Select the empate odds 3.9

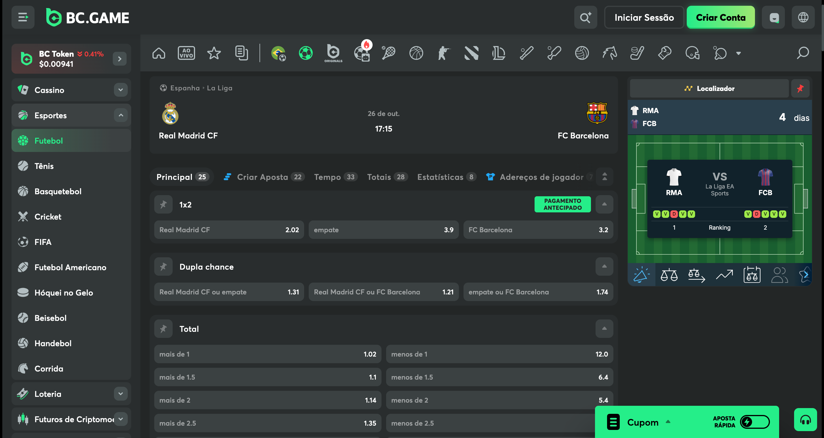click(384, 230)
